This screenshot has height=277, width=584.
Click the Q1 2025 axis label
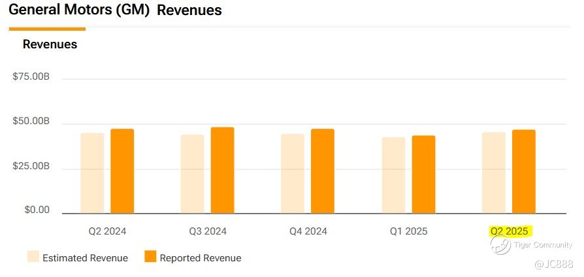pyautogui.click(x=408, y=231)
